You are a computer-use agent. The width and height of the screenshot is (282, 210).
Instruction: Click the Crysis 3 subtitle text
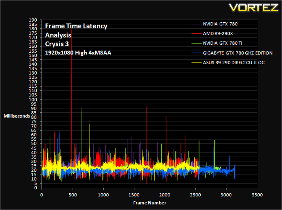pos(57,44)
